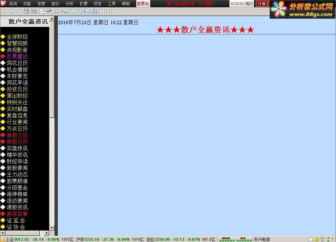This screenshot has width=336, height=242.
Task: Open the 功能 menu
Action: pyautogui.click(x=27, y=4)
